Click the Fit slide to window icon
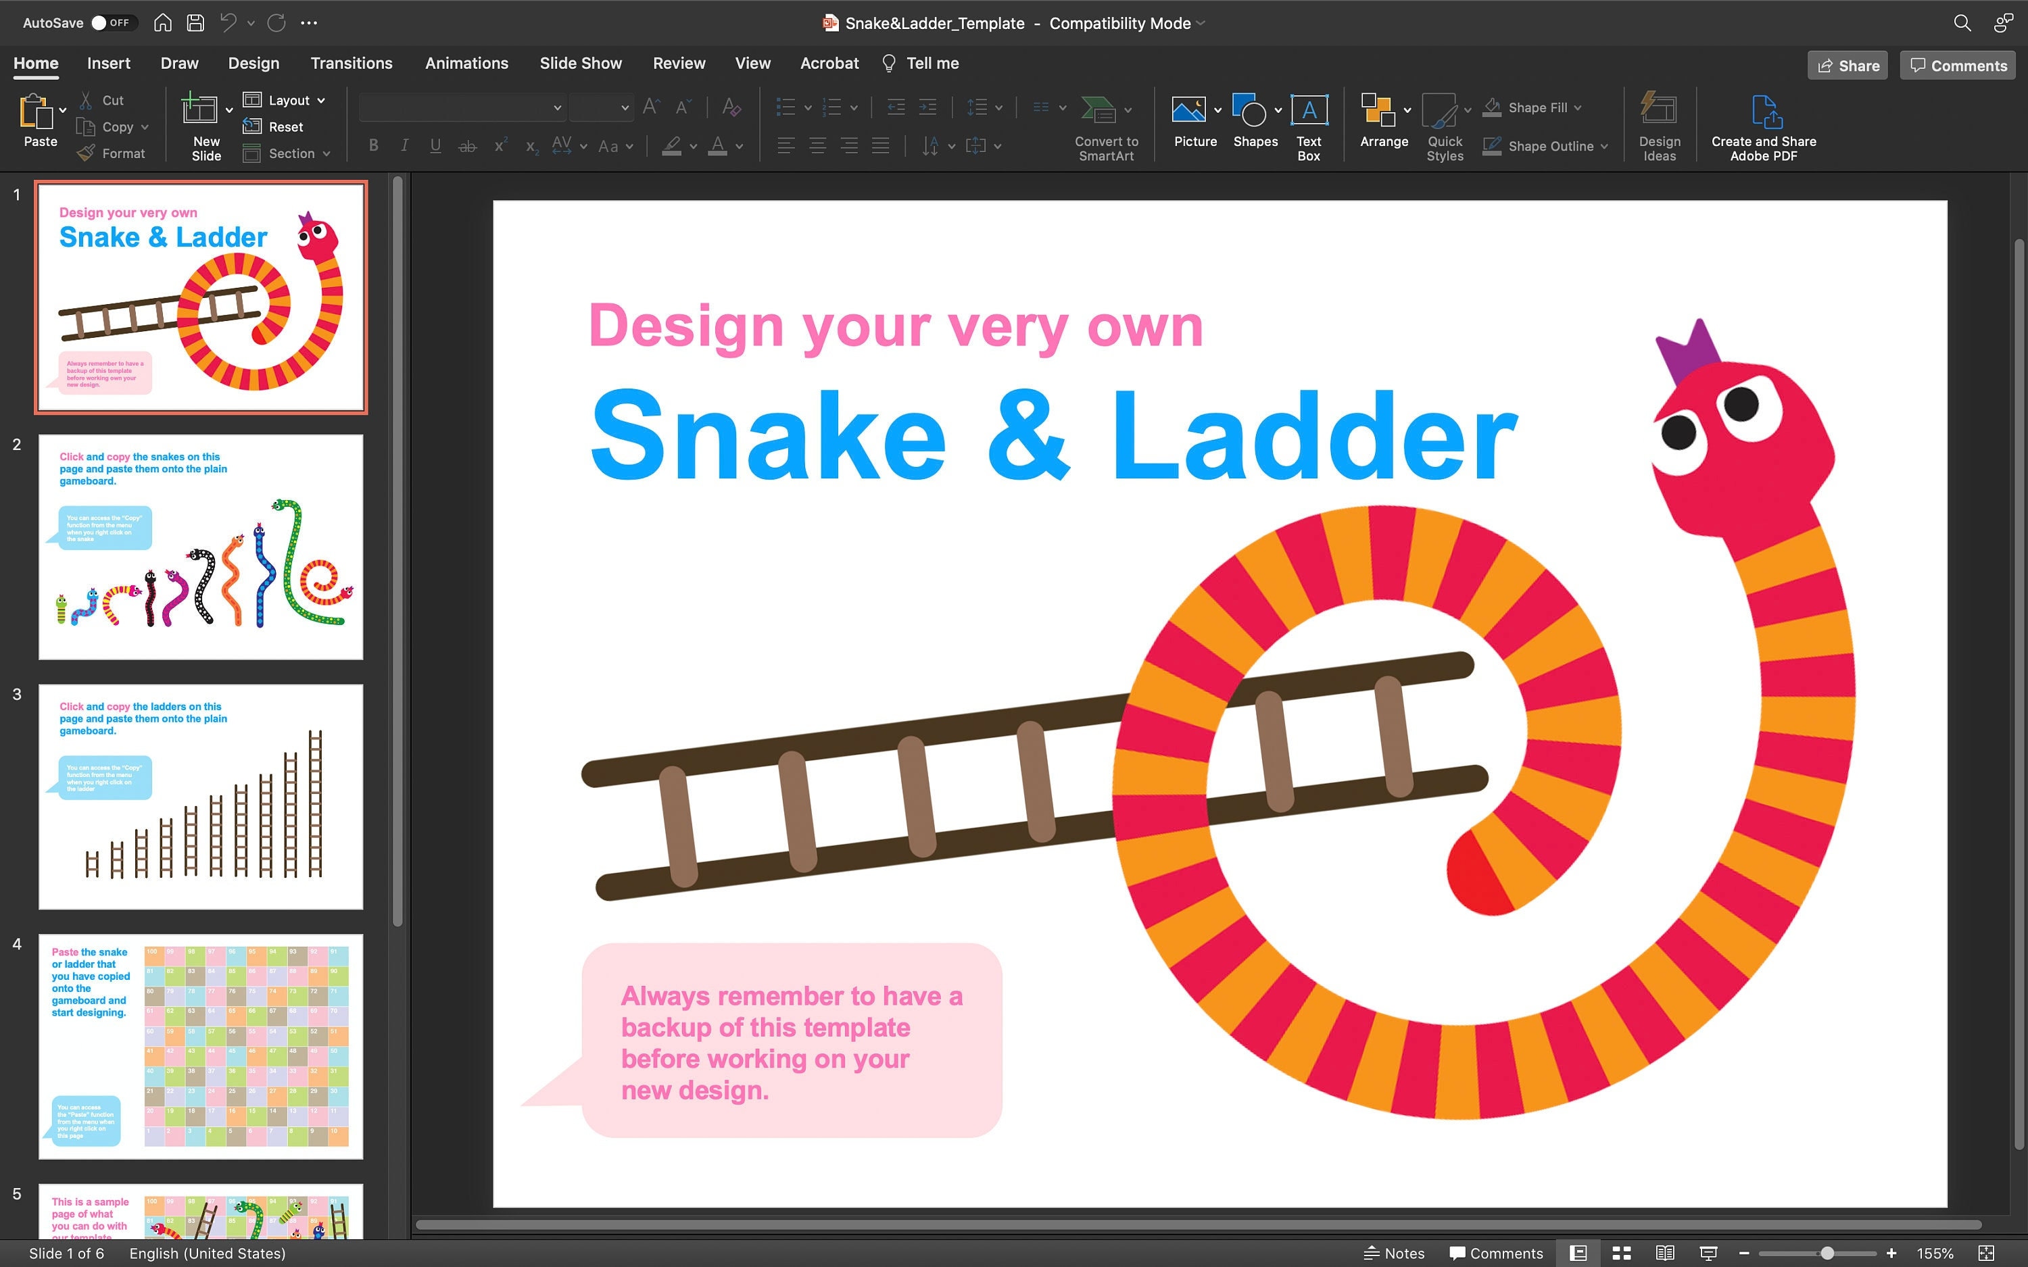 (1986, 1253)
